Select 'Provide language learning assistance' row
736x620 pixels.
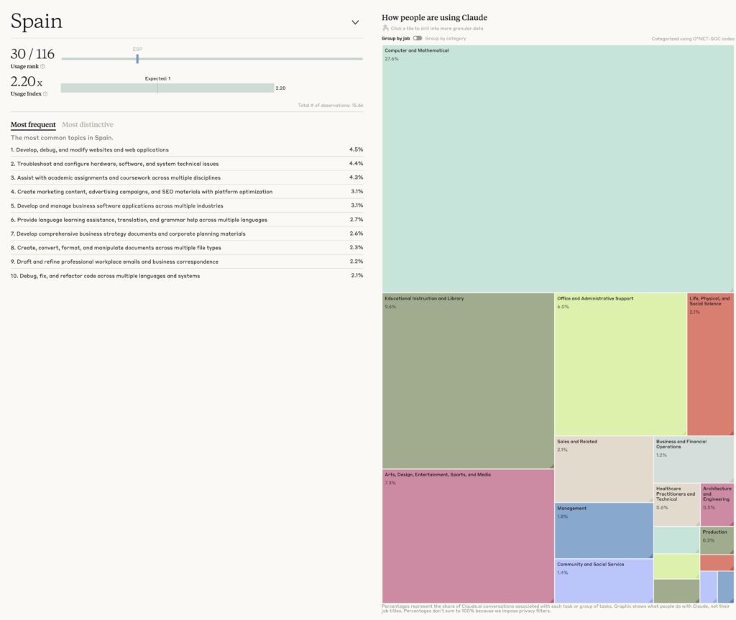point(187,220)
